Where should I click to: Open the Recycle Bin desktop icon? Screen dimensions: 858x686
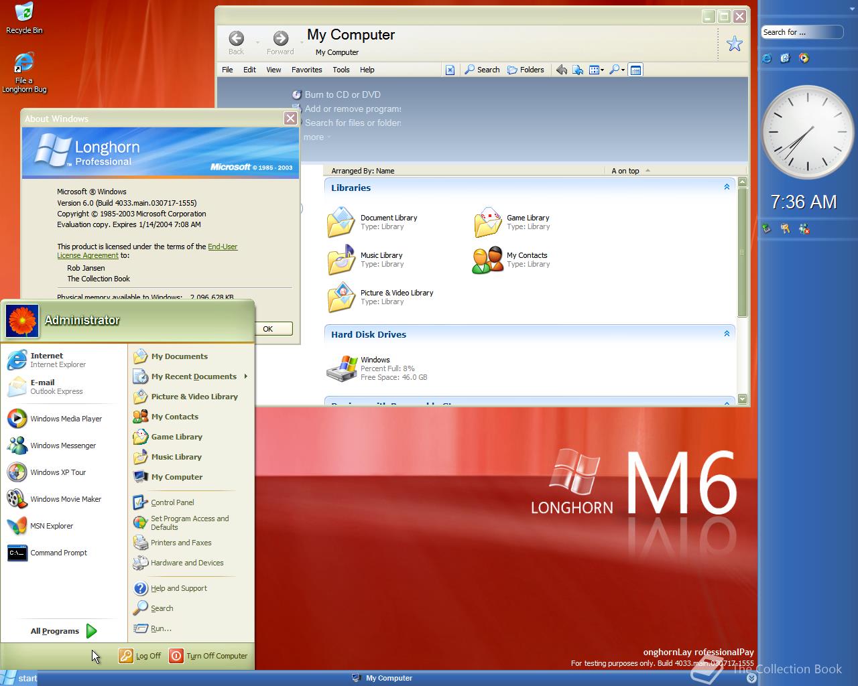click(24, 18)
